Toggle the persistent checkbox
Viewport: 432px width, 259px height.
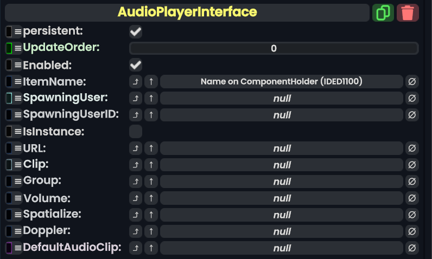[x=136, y=32]
